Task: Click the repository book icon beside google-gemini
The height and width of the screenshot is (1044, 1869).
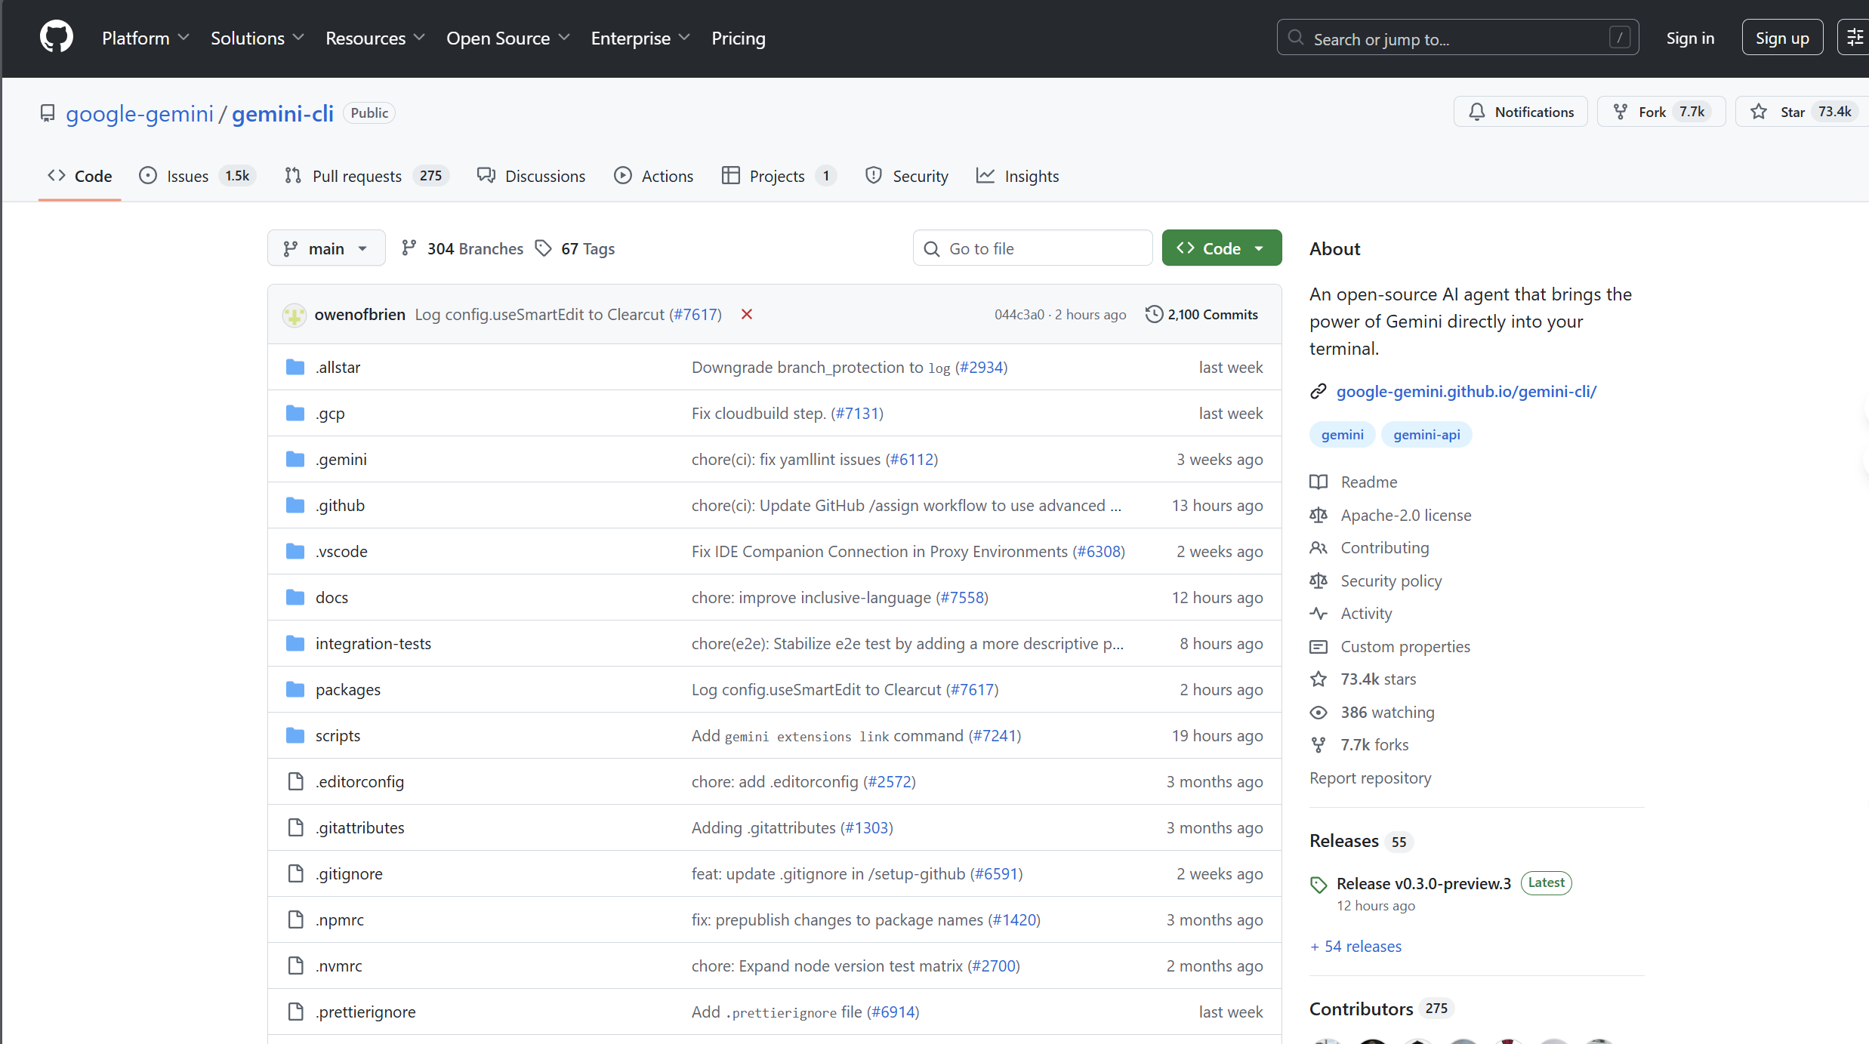Action: coord(48,113)
